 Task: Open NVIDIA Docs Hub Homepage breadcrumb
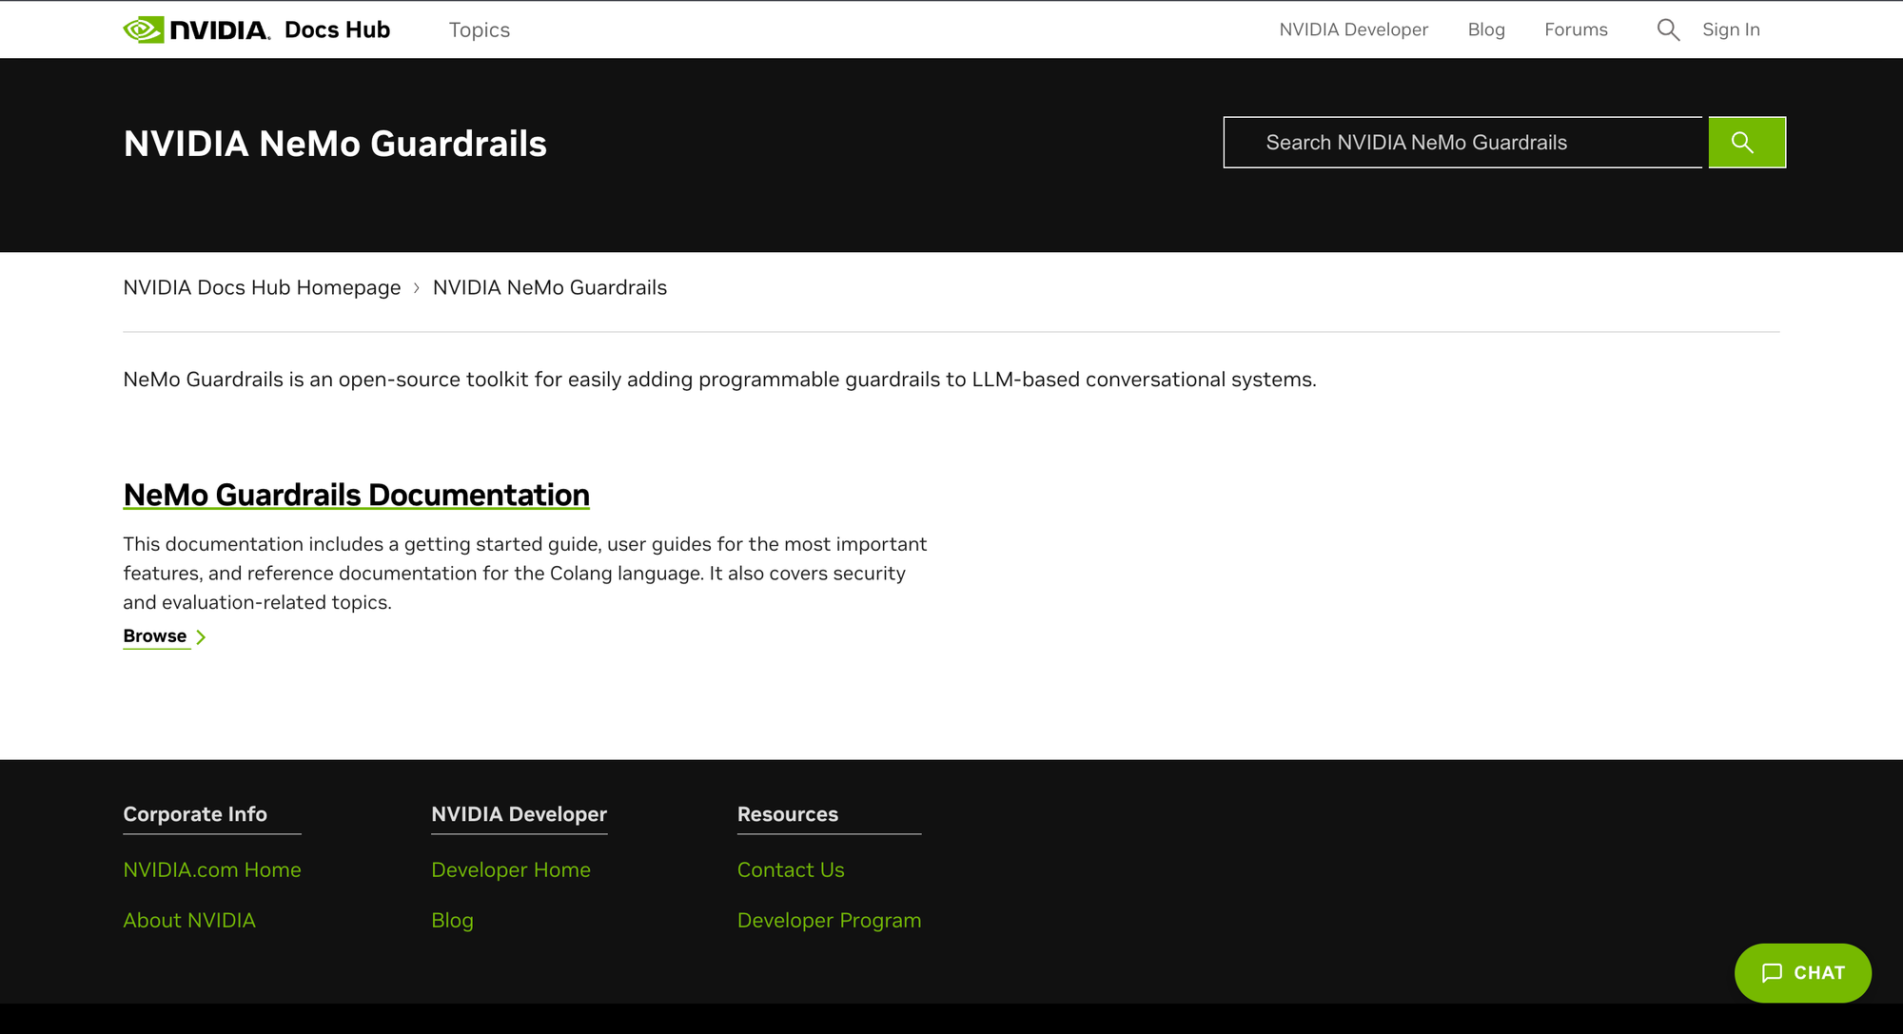tap(262, 287)
